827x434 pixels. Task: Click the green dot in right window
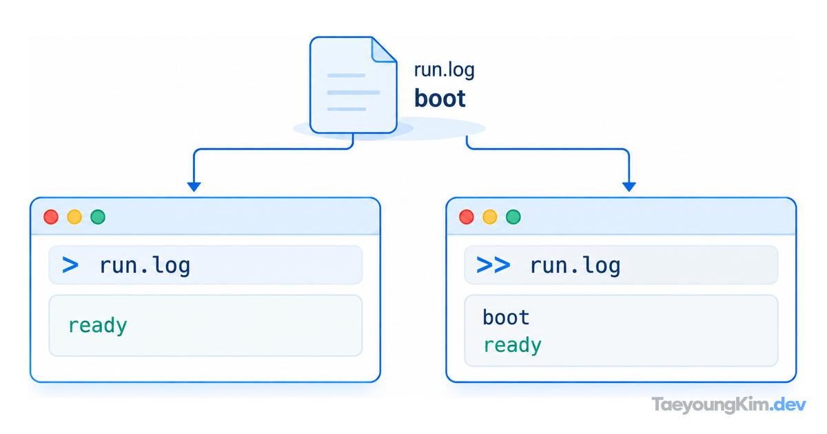click(x=513, y=217)
